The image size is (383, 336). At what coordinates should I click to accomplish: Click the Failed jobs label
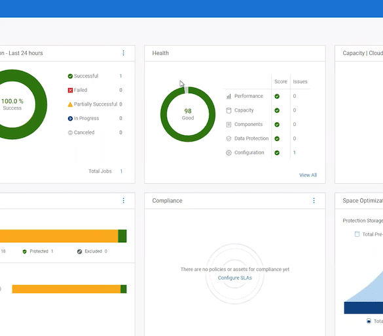(x=81, y=90)
